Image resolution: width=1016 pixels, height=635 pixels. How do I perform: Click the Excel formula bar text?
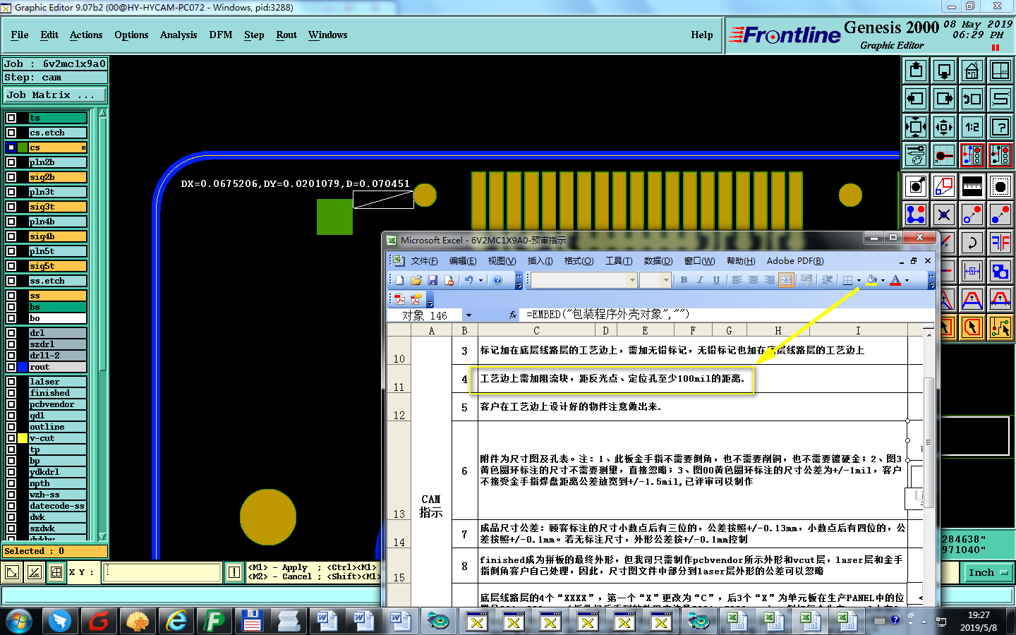click(607, 315)
